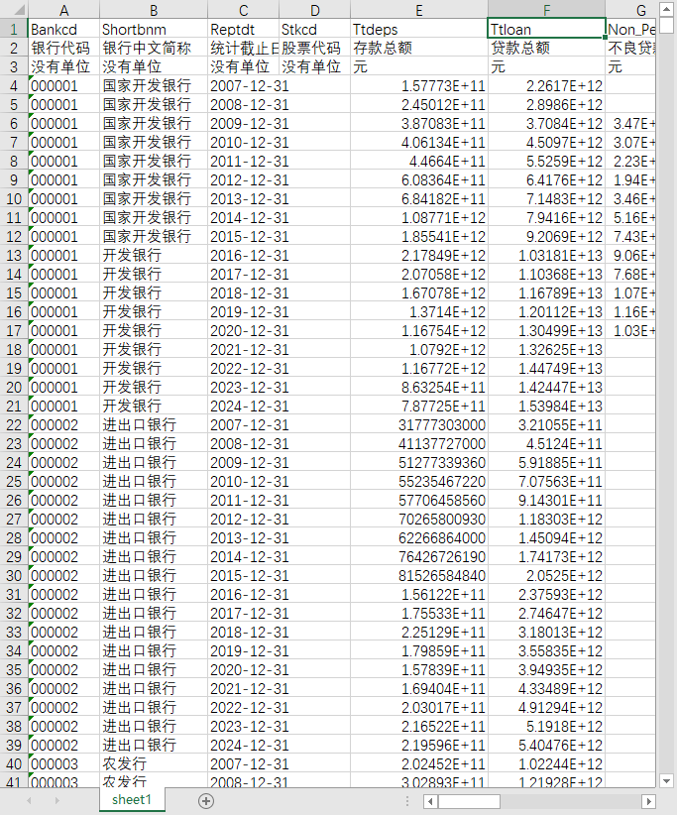The image size is (677, 815).
Task: Click 000003 in row 40
Action: point(63,764)
